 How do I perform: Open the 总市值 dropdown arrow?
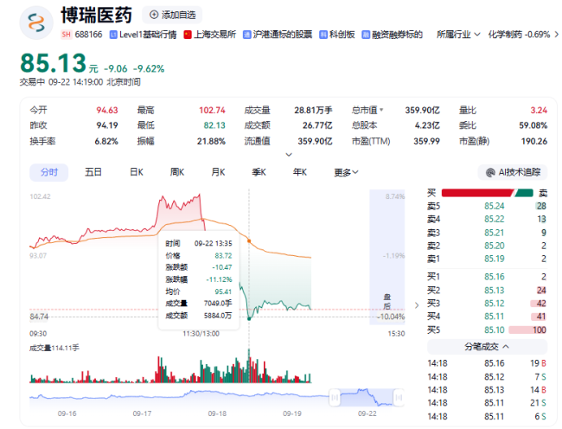coord(381,111)
